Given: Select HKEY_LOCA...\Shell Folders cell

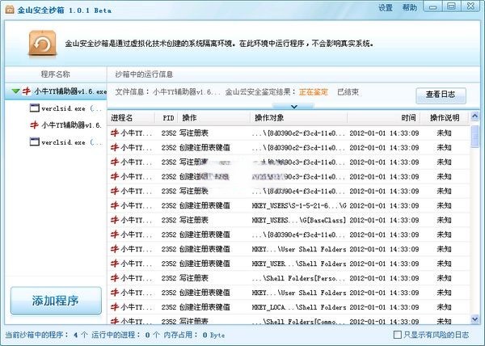Looking at the screenshot, I should pyautogui.click(x=299, y=307).
